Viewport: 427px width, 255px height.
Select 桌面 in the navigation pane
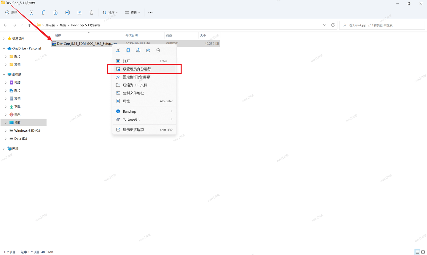coord(17,122)
